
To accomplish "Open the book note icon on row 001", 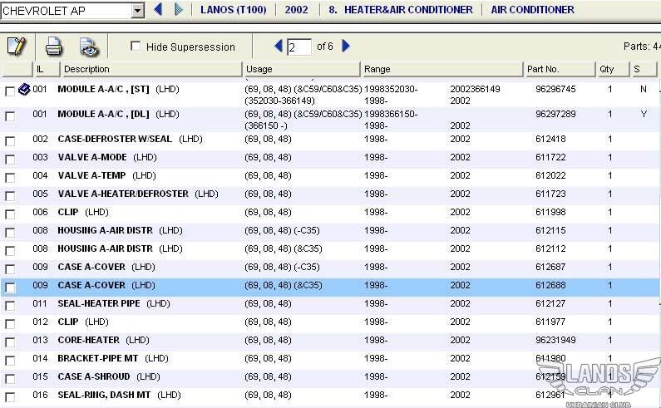I will tap(24, 90).
